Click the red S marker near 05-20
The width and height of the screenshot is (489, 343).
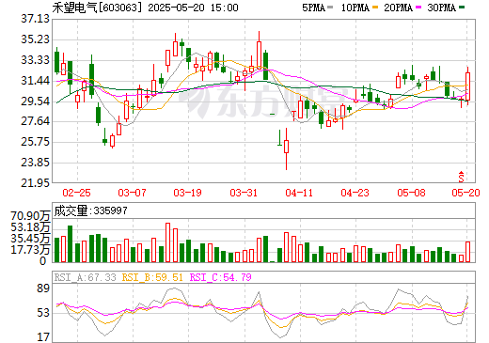click(x=461, y=177)
